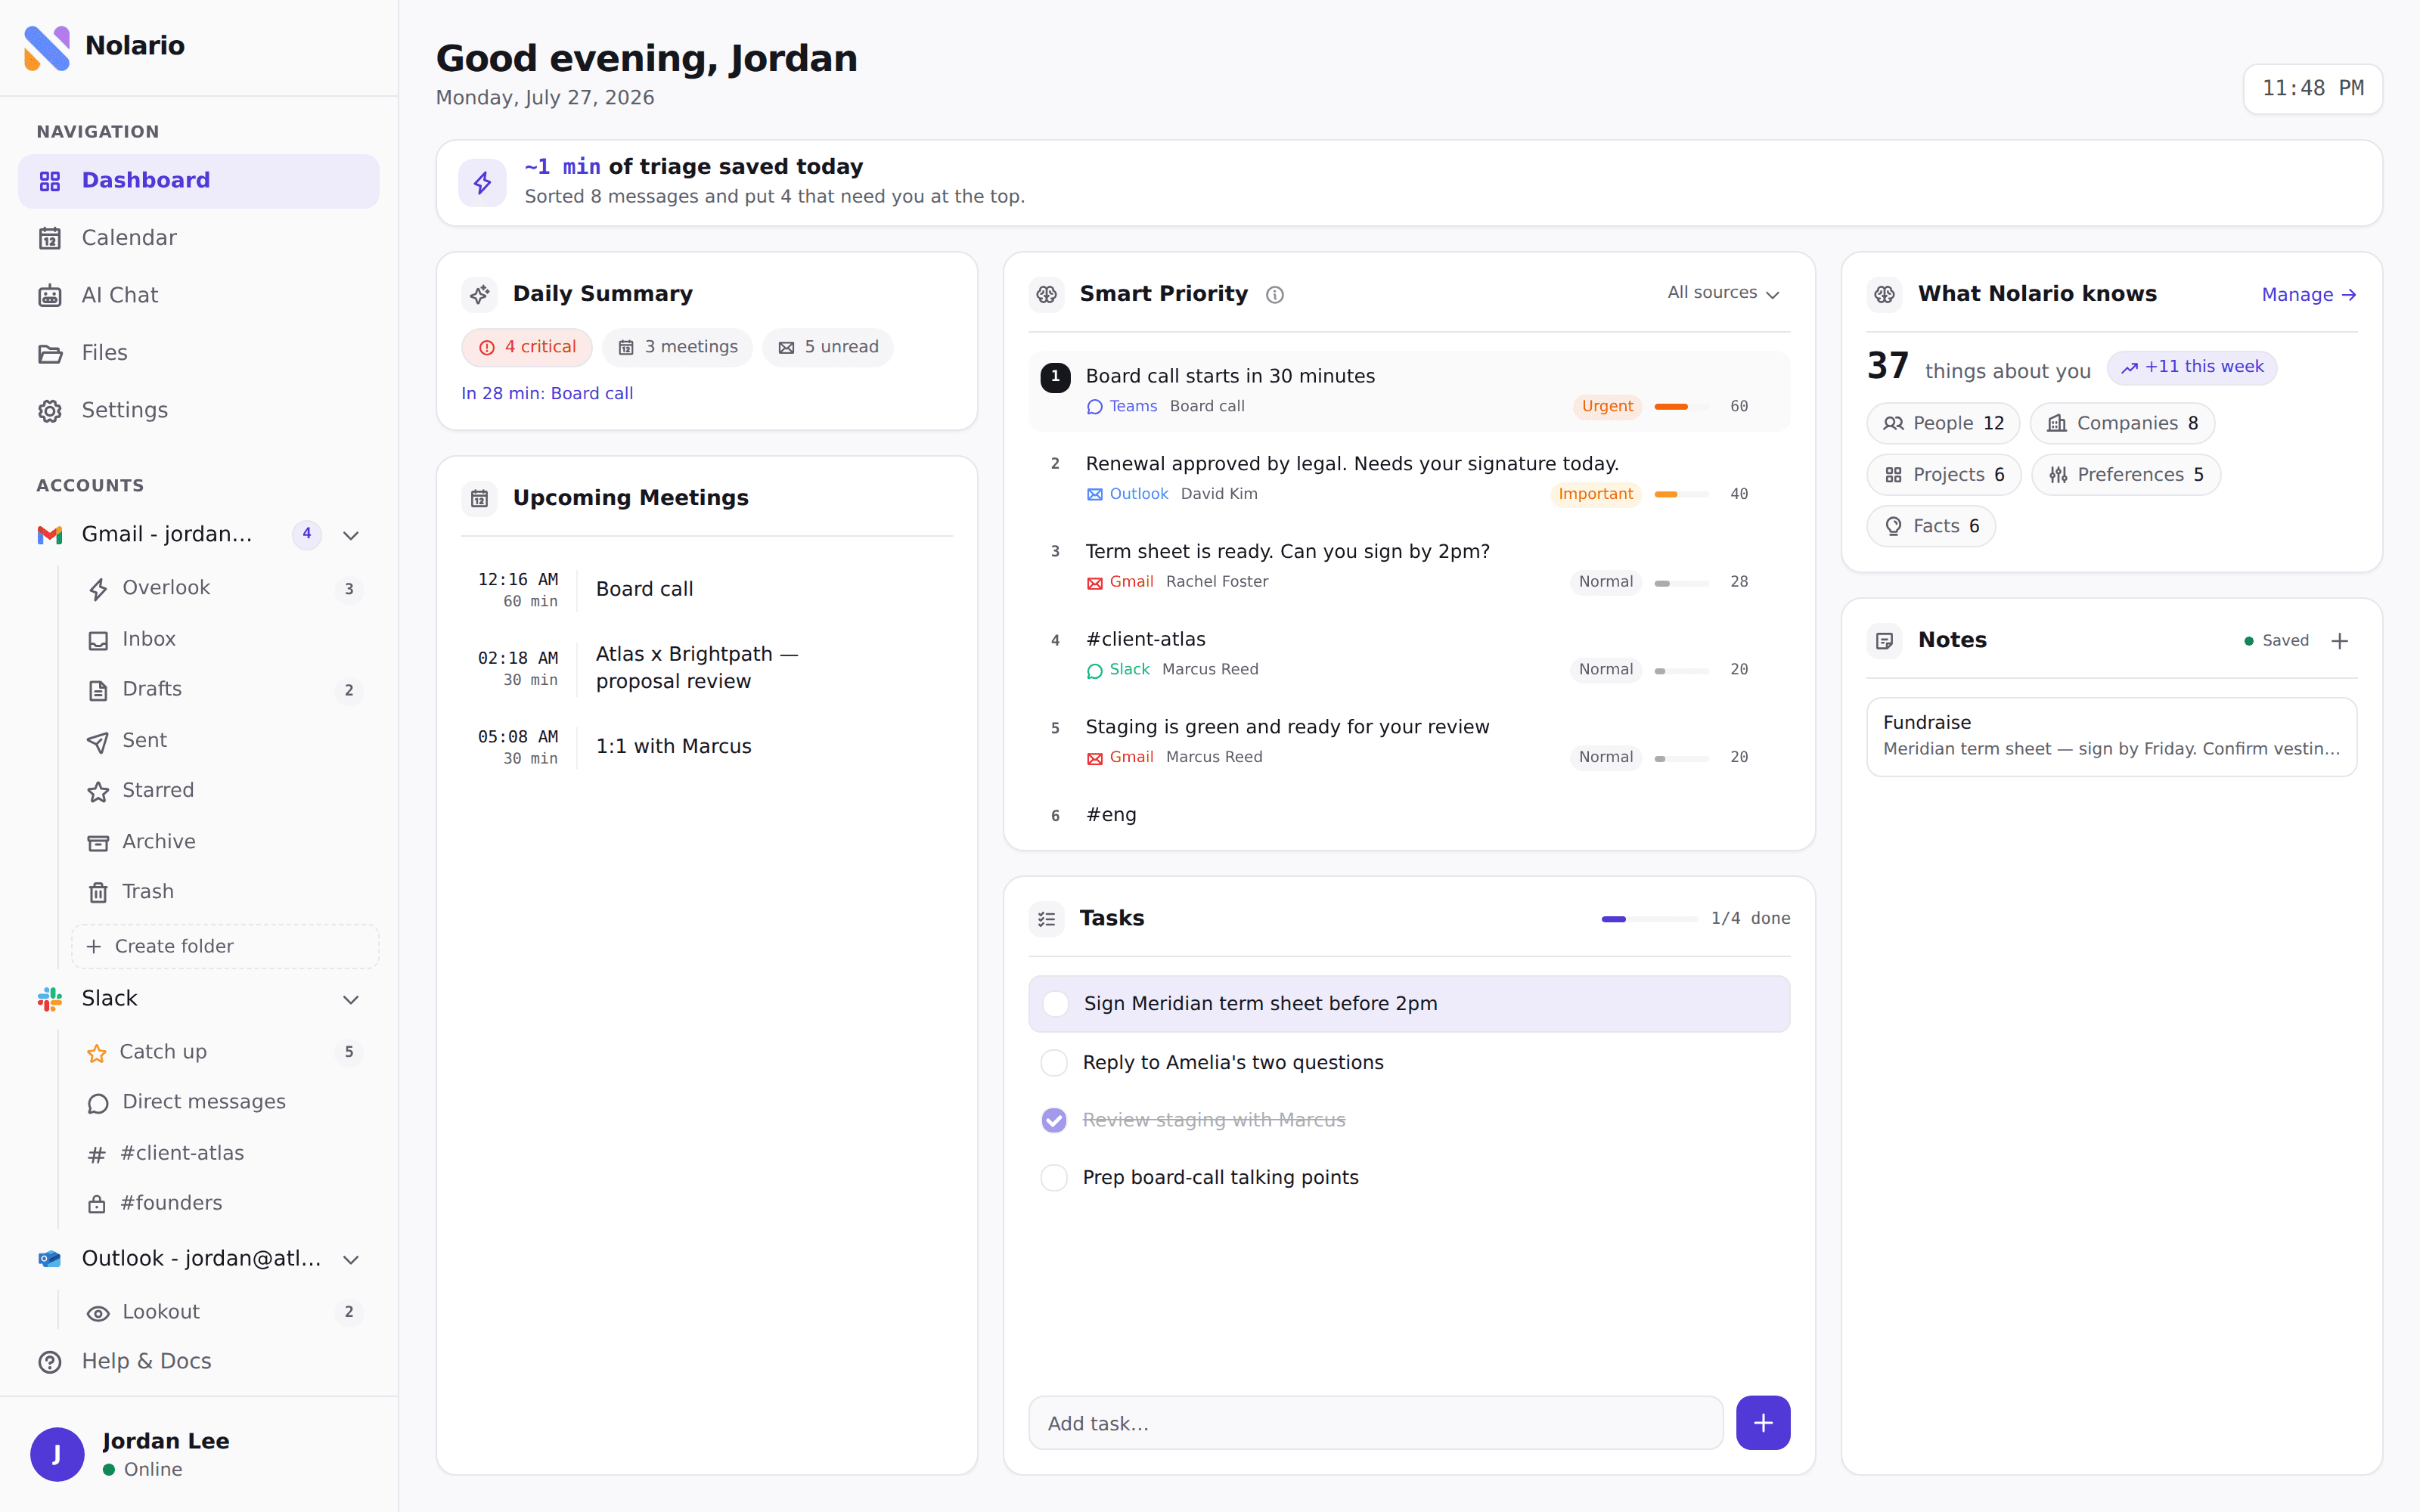The image size is (2420, 1512).
Task: Click the +11 this week badge
Action: pos(2192,368)
